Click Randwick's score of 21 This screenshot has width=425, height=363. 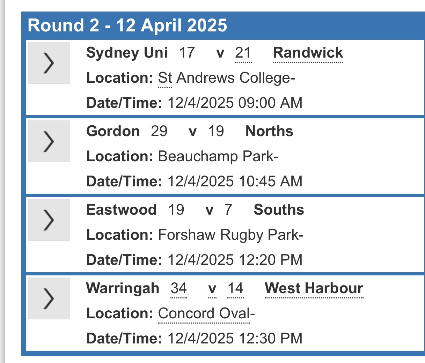[x=243, y=53]
